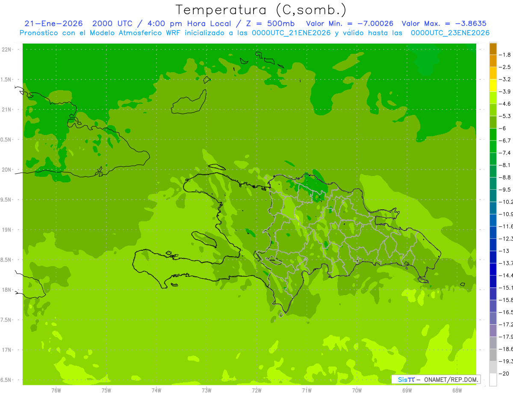Click valid-until time "0000UTC_23ENE2026"

click(x=450, y=33)
